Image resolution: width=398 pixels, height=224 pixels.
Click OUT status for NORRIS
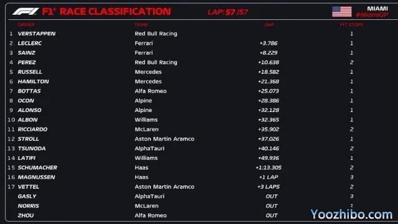(271, 206)
